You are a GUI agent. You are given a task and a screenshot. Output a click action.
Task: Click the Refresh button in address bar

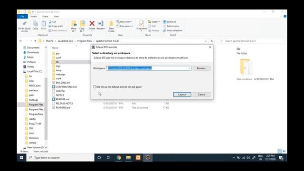pyautogui.click(x=212, y=41)
